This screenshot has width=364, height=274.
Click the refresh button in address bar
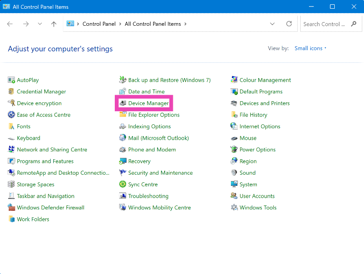[289, 24]
